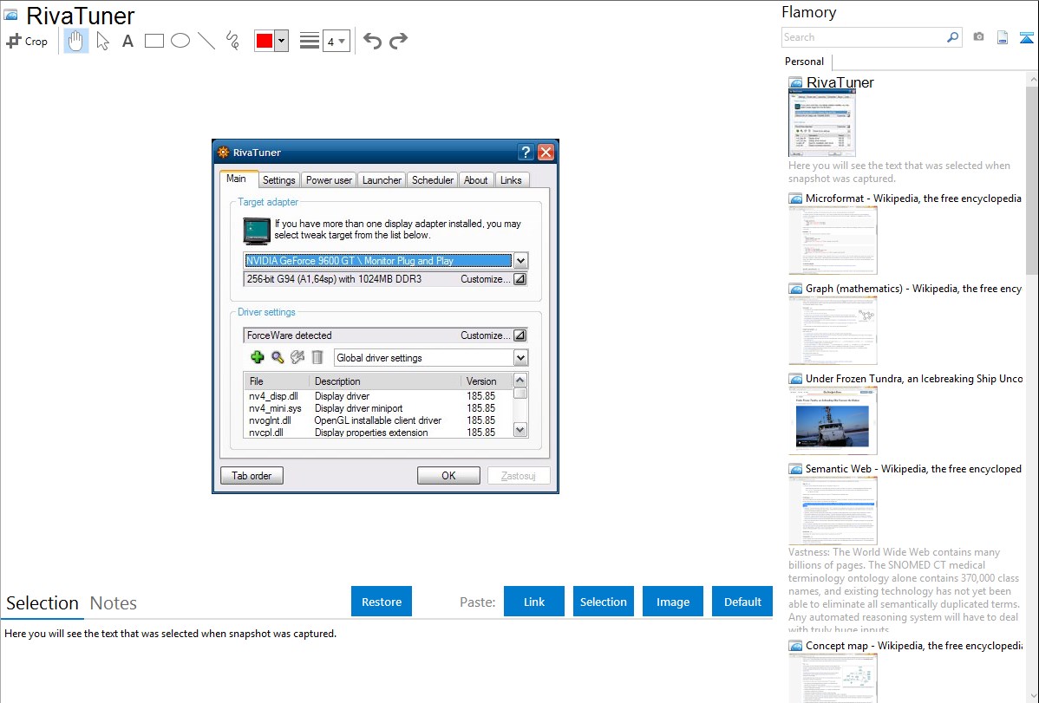The height and width of the screenshot is (703, 1039).
Task: Choose the arrow pointer selection tool
Action: point(102,41)
